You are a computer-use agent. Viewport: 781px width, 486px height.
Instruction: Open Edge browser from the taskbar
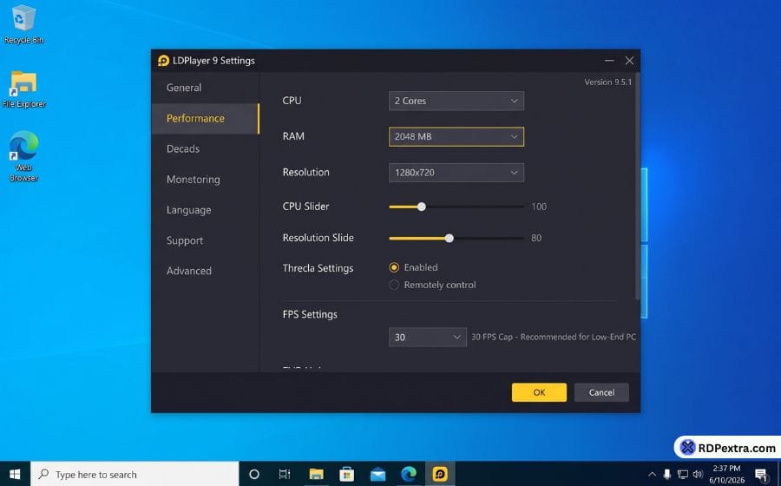409,474
